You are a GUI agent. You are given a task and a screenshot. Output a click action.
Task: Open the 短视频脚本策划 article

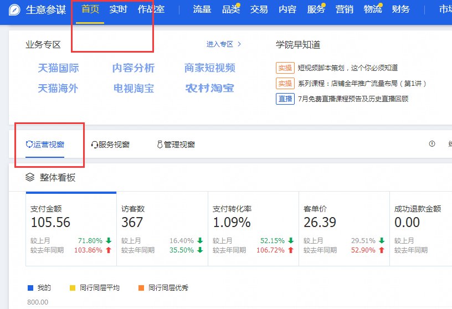click(348, 68)
